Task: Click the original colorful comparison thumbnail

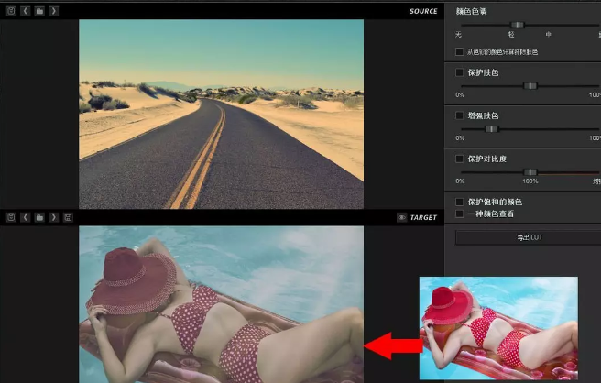Action: 498,328
